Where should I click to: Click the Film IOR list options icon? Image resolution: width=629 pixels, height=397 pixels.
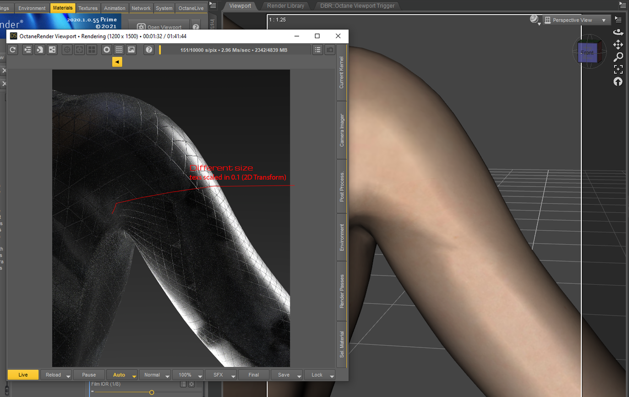(184, 384)
